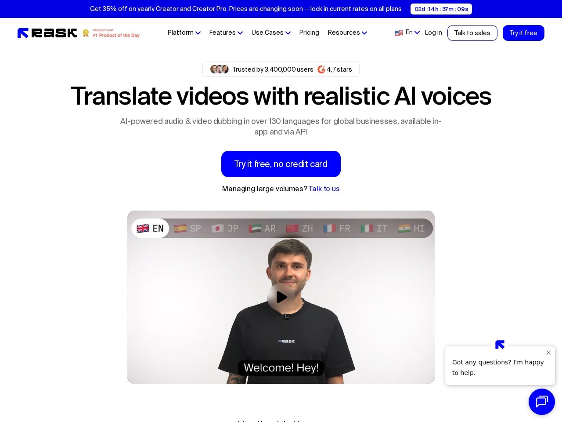Select the FR language tab in video

(x=337, y=229)
